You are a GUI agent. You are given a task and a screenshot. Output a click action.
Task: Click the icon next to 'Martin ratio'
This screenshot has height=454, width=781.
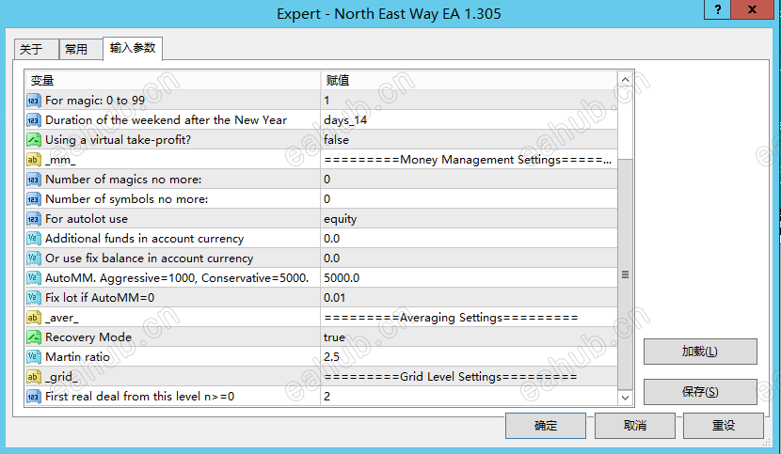point(33,357)
